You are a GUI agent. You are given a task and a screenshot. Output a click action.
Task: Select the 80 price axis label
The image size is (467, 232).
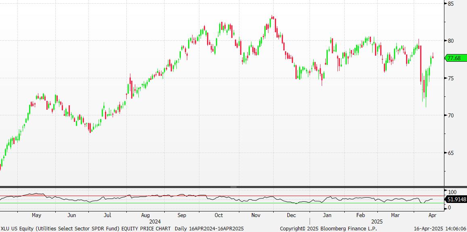click(x=450, y=41)
